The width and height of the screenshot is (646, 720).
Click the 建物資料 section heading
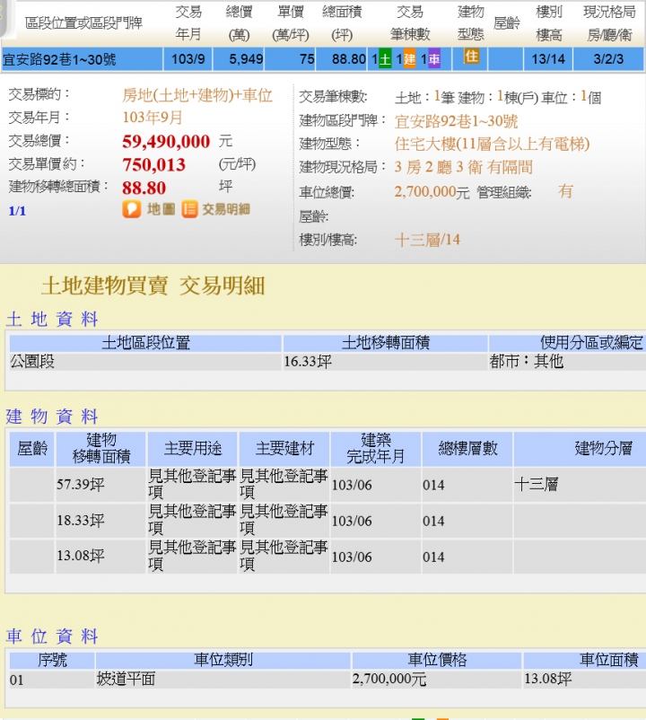(52, 417)
